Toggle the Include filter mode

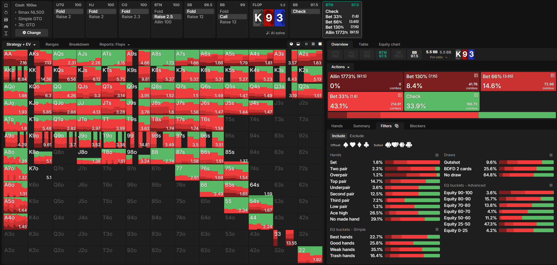click(x=338, y=136)
